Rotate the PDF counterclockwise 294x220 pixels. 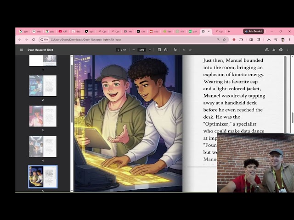[x=165, y=50]
